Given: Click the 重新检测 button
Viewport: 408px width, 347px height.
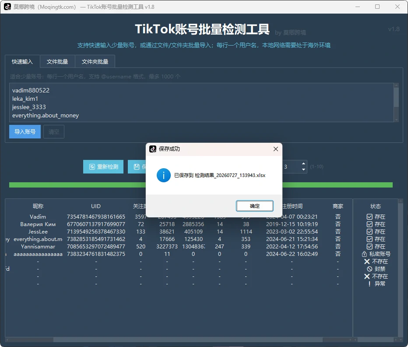Looking at the screenshot, I should 103,167.
